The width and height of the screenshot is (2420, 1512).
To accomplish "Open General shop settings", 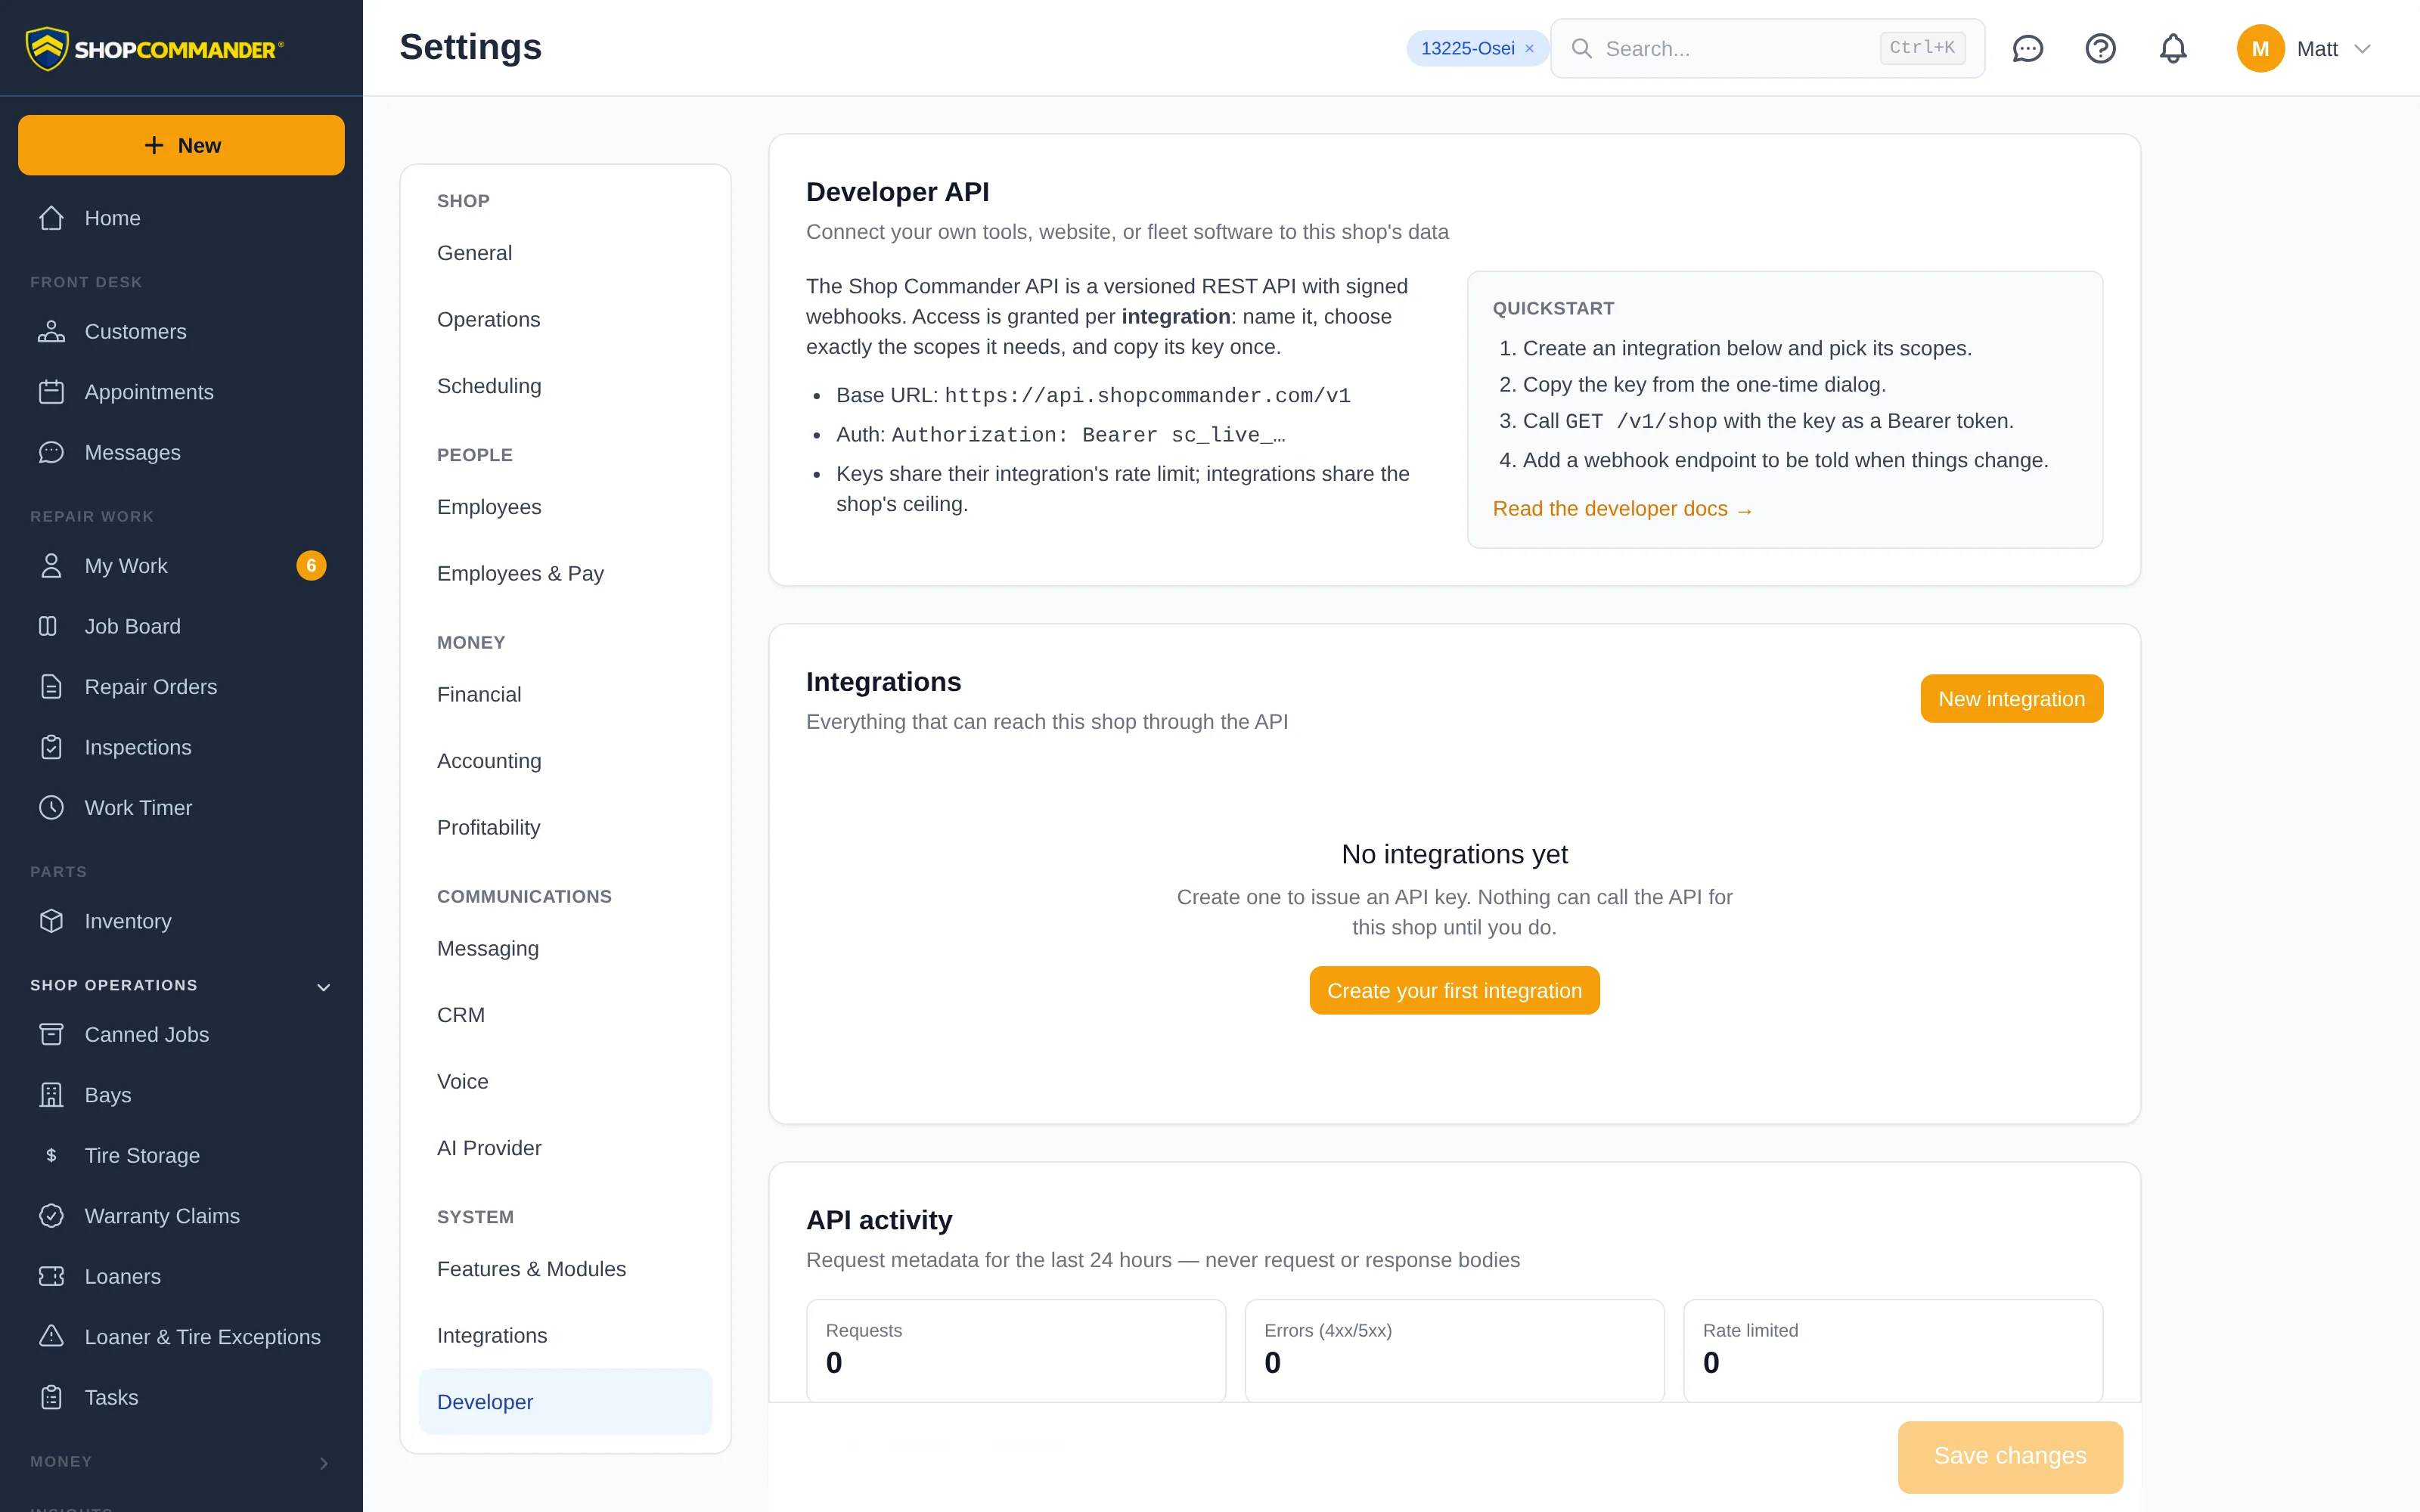I will (565, 253).
